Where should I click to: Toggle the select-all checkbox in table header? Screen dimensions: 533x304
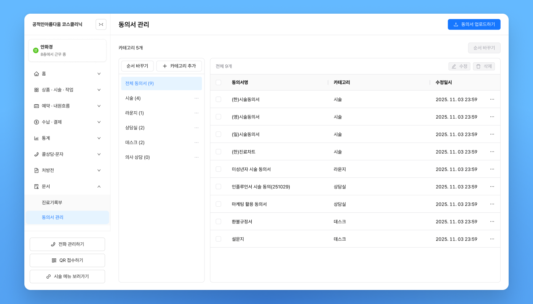tap(218, 82)
